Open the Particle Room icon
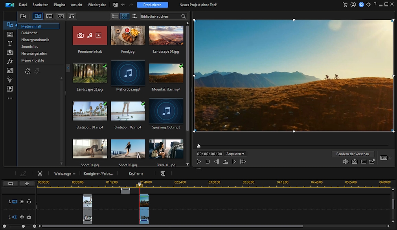The height and width of the screenshot is (230, 397). click(x=9, y=79)
